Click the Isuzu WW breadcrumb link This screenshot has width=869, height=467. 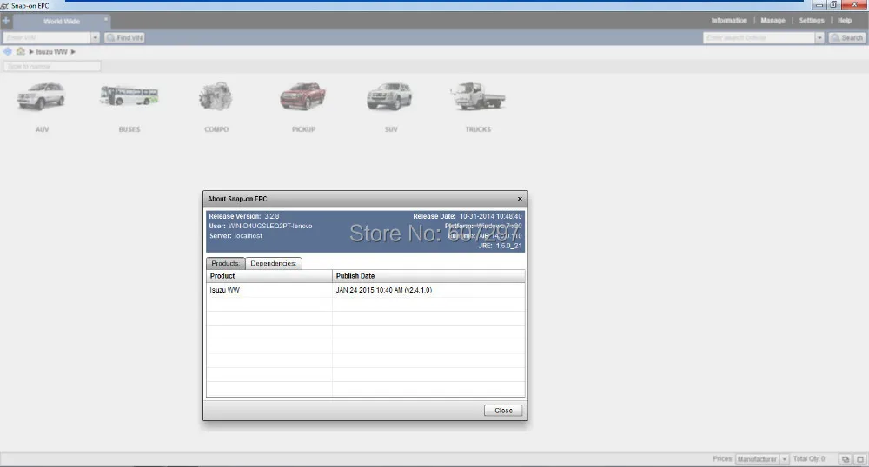(51, 51)
